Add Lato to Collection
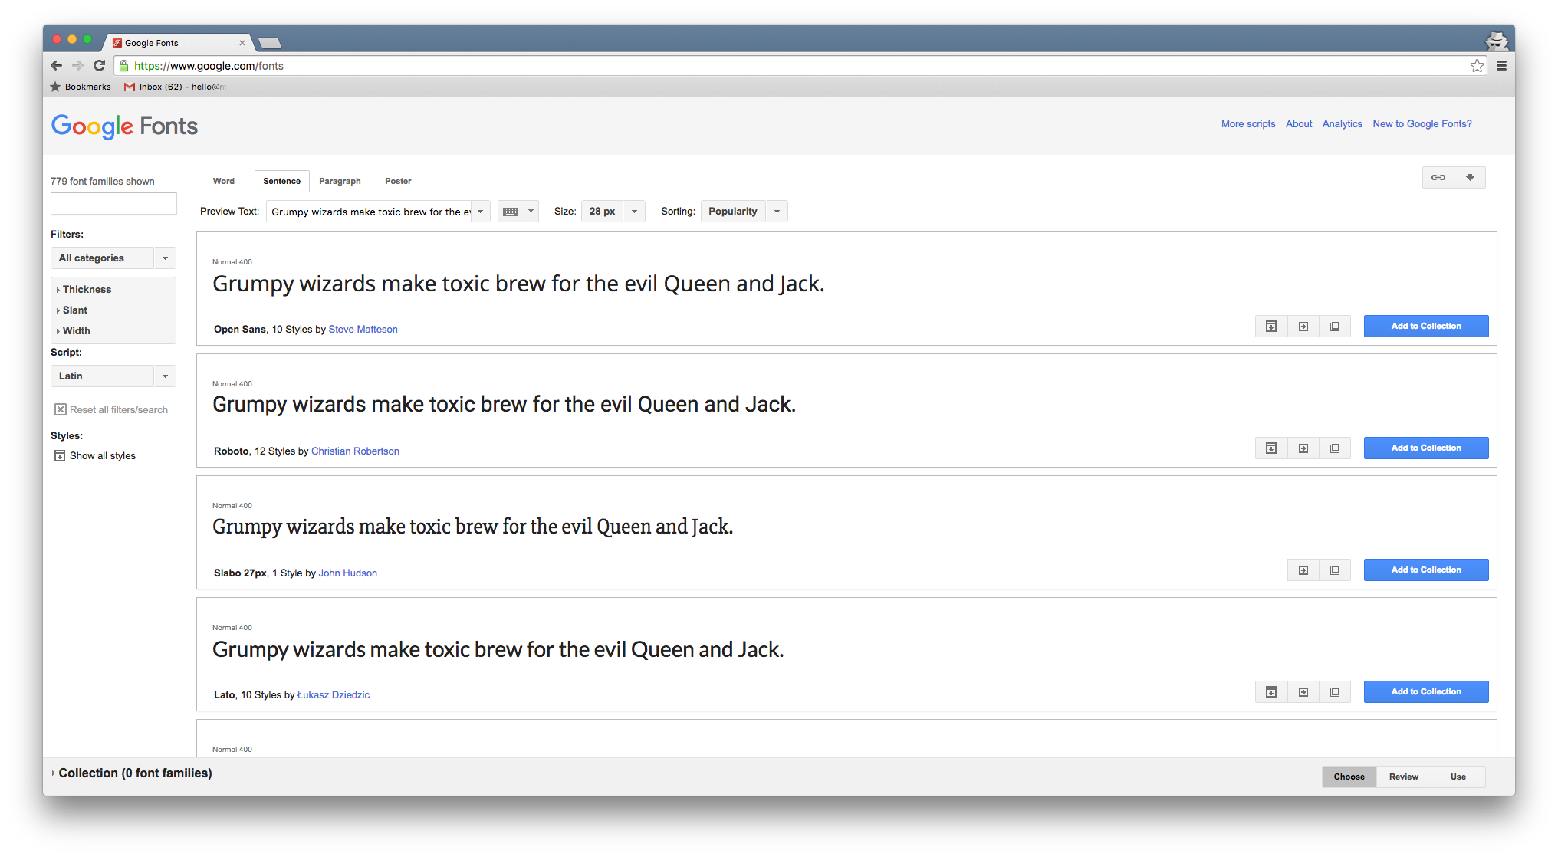 [1426, 692]
